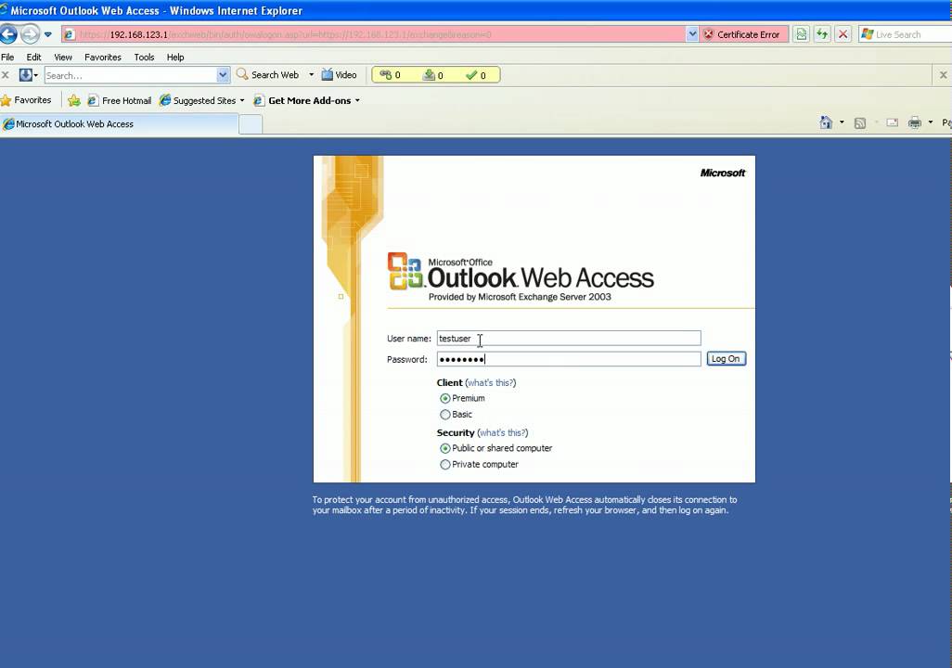This screenshot has height=668, width=952.
Task: Select Public or shared computer option
Action: click(x=445, y=448)
